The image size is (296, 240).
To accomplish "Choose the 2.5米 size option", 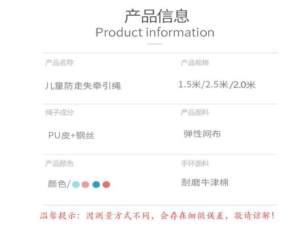I will click(x=217, y=85).
